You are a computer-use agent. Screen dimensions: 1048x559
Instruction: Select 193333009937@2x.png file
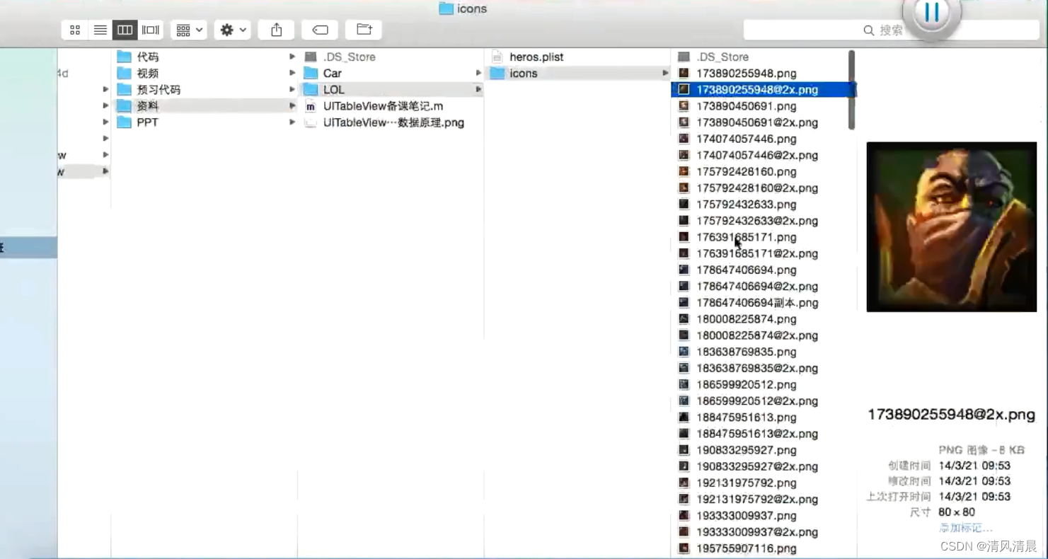[x=757, y=532]
